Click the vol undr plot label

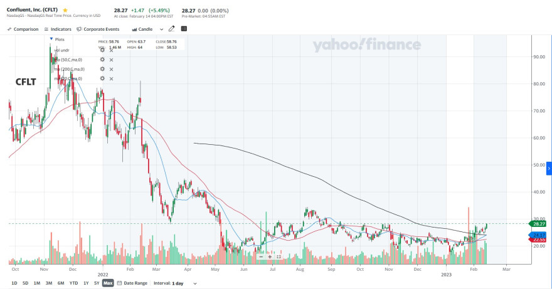(61, 50)
